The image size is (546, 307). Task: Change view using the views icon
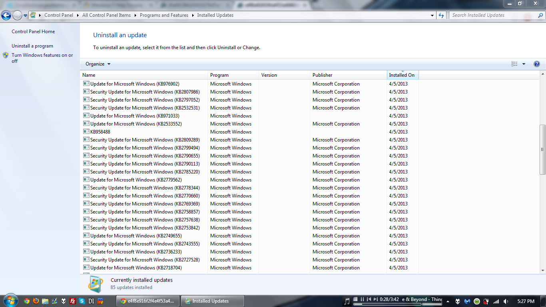click(x=514, y=64)
